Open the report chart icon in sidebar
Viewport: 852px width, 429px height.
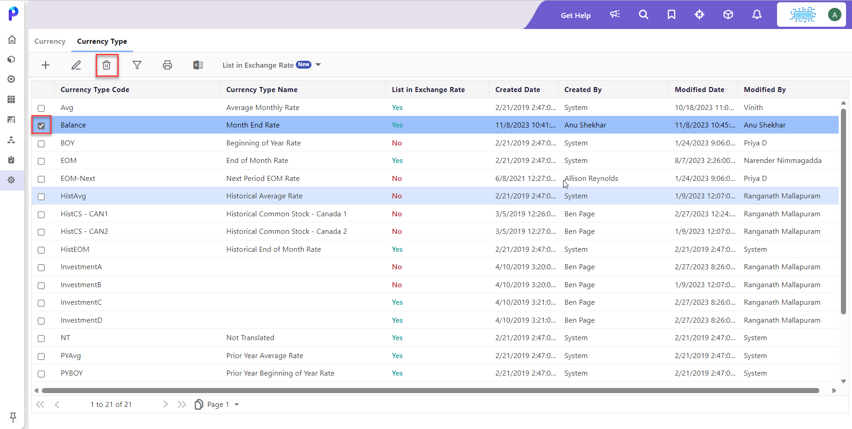[x=12, y=120]
